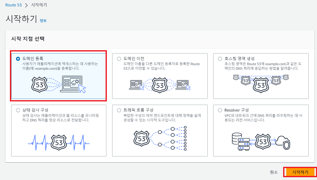Viewport: 317px width, 180px height.
Task: Click the 상태 검사 구성 card title
Action: coord(35,110)
